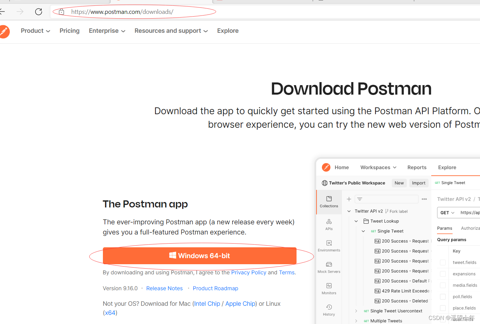
Task: Click the Postman logo in the site header
Action: tap(4, 32)
